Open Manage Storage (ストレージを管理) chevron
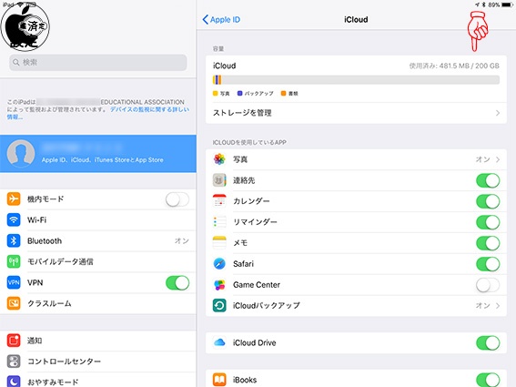 (x=498, y=113)
